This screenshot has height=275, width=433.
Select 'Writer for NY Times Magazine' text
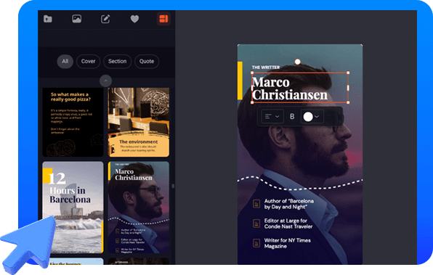coord(288,243)
